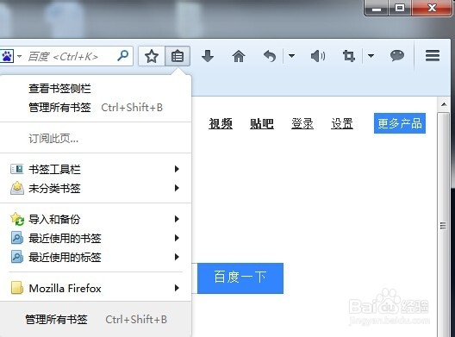455x337 pixels.
Task: Expand arrow beside 导入和备份
Action: 177,219
